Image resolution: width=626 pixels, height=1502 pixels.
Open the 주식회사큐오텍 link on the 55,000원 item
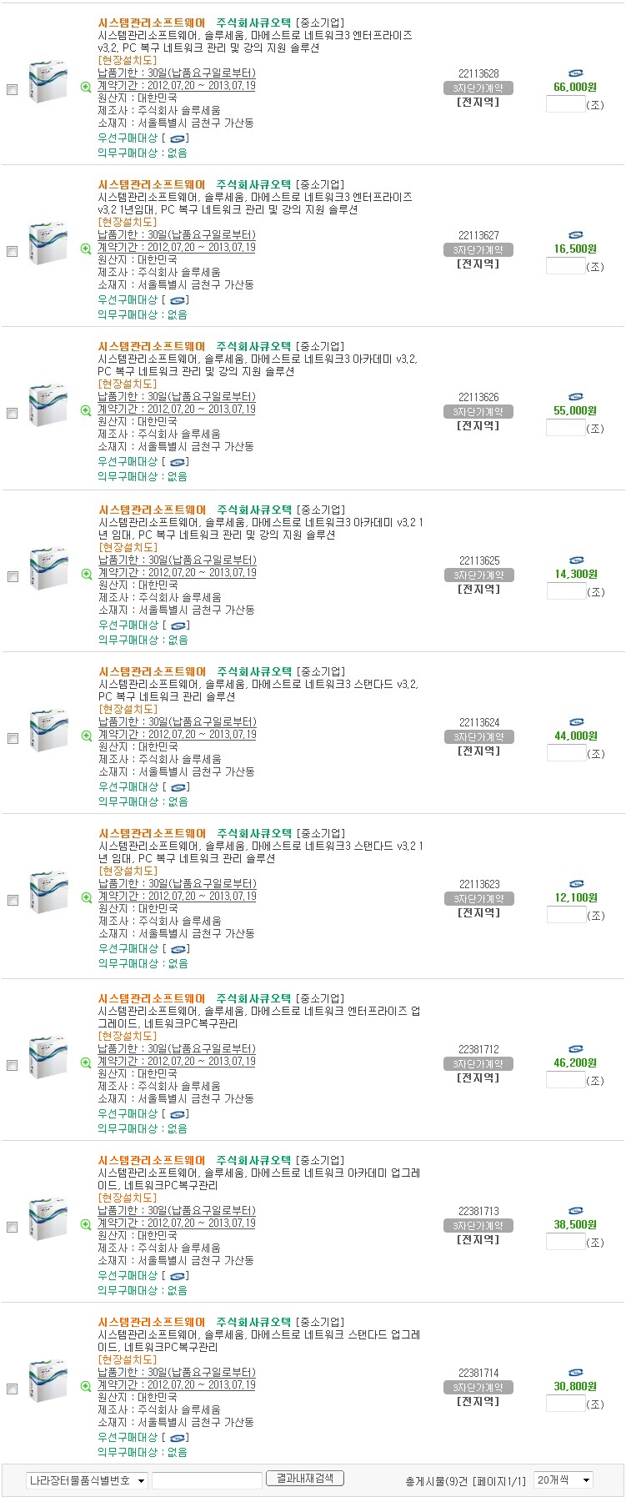click(x=253, y=346)
